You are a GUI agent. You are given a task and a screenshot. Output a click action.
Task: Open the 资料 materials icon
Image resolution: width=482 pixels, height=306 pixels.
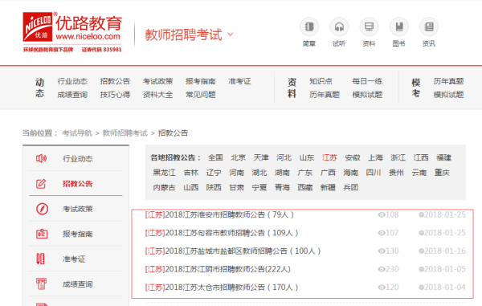point(370,27)
